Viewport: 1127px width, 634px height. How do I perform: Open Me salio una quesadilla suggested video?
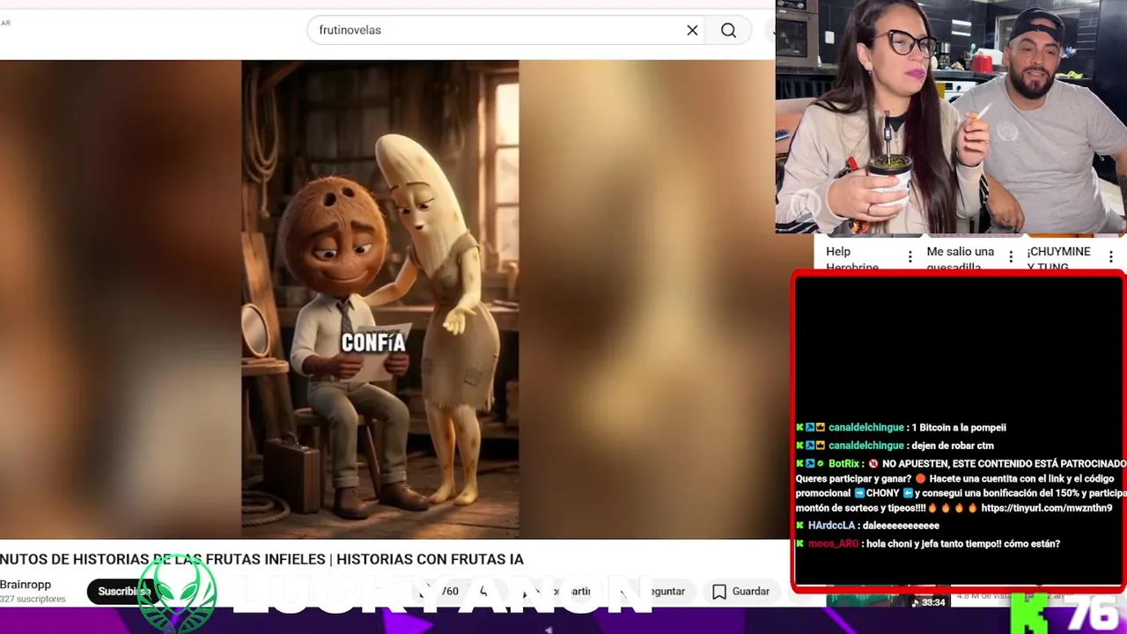pos(961,259)
